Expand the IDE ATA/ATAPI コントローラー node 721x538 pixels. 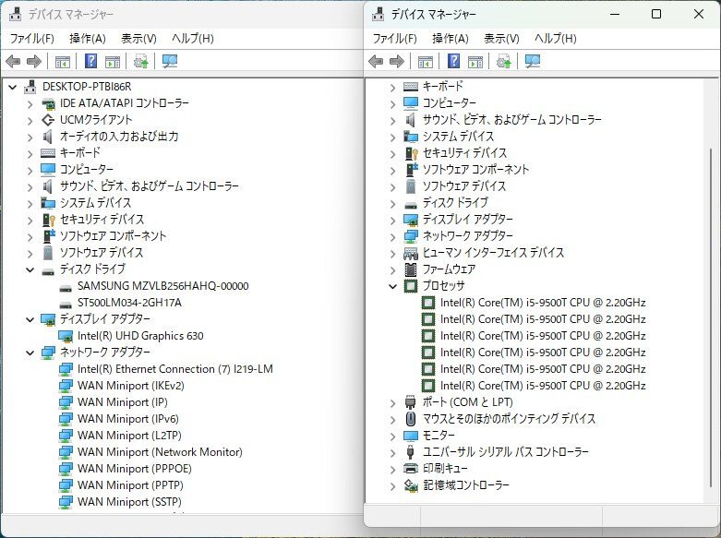point(30,103)
